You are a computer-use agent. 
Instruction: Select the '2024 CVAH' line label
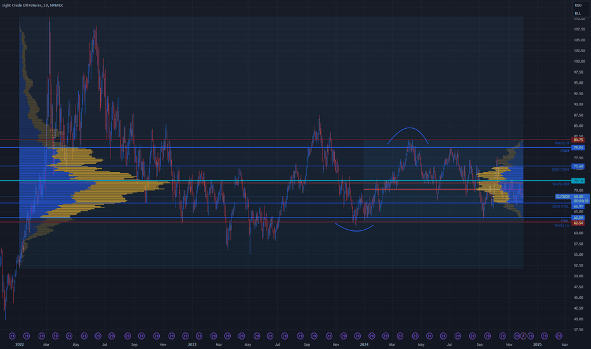point(561,169)
